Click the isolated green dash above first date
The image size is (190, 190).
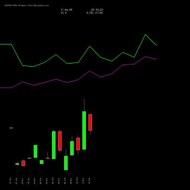11,128
